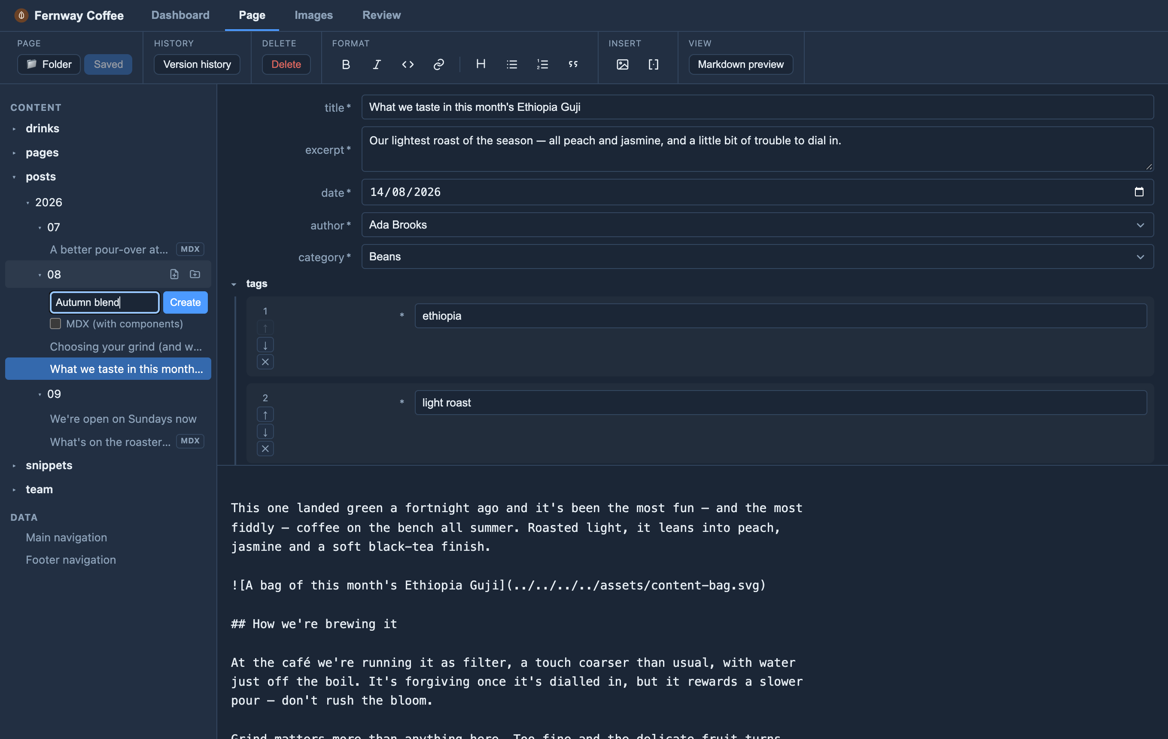Click the Delete button
Viewport: 1168px width, 739px height.
[x=286, y=64]
